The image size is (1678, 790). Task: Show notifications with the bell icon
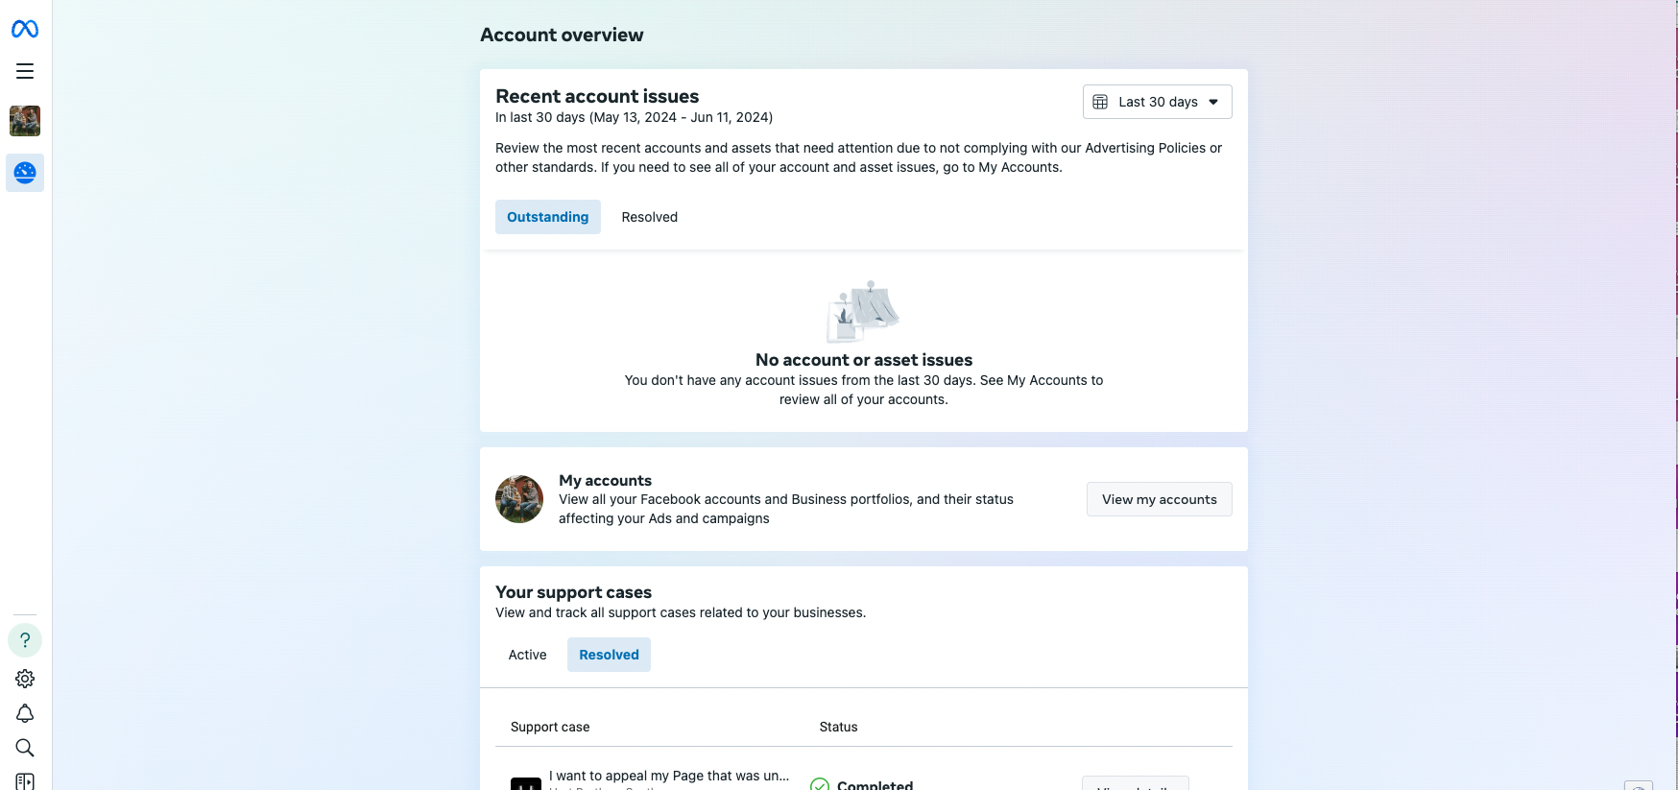click(25, 713)
